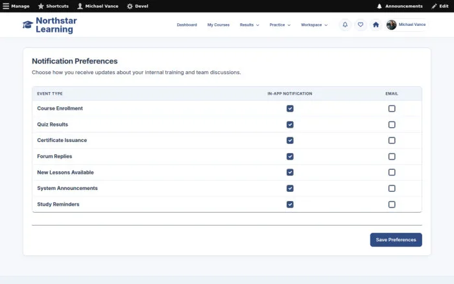Click the Northstar Learning site name link
454x284 pixels.
tap(56, 25)
